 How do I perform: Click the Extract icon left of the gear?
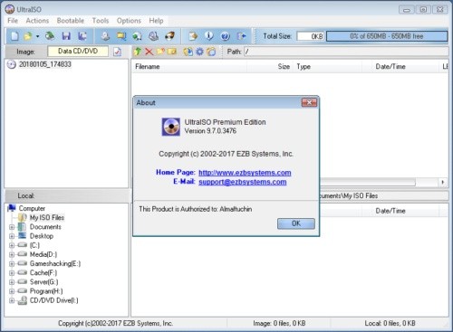pos(188,52)
